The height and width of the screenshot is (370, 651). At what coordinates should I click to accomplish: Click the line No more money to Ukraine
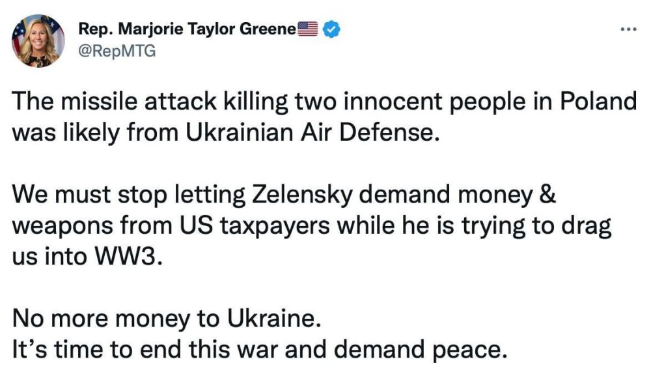point(167,319)
